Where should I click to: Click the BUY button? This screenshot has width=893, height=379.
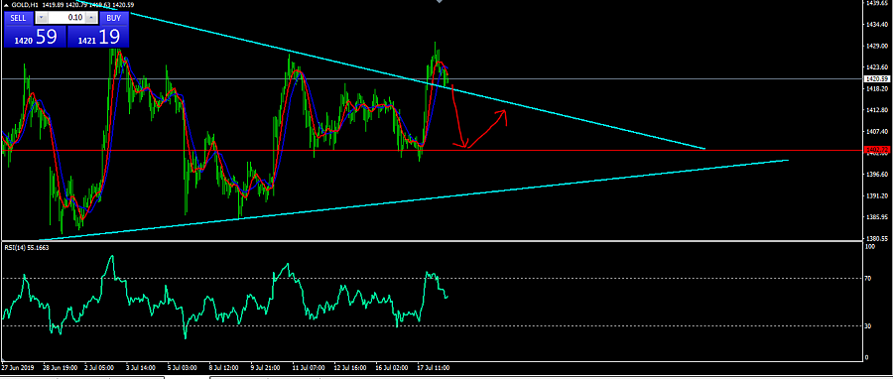[x=114, y=18]
